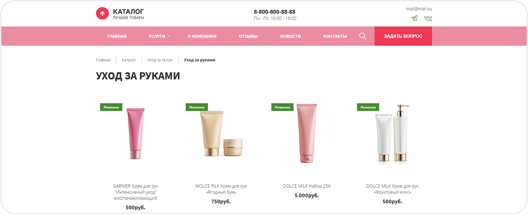Expand the Услуги dropdown menu

[159, 36]
